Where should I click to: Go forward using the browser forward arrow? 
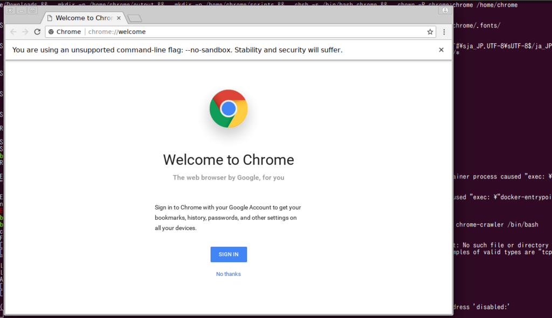[25, 32]
